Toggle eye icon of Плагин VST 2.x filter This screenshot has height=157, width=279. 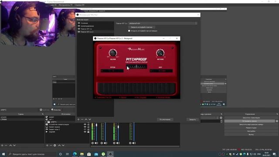coord(79,29)
